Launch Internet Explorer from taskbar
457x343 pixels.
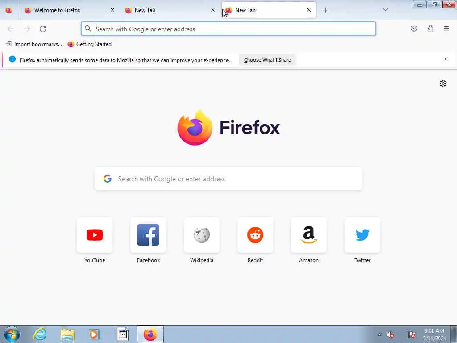[x=40, y=334]
